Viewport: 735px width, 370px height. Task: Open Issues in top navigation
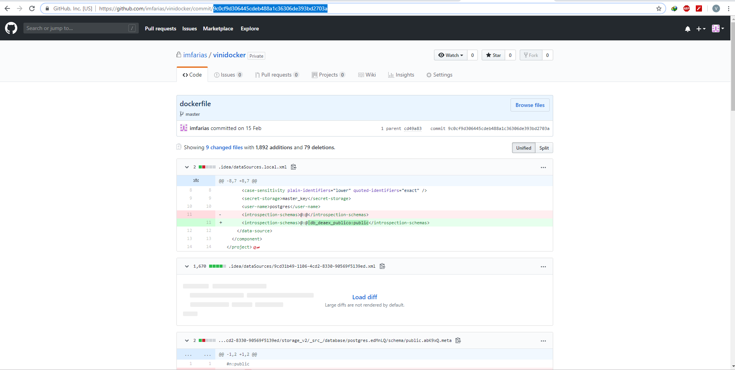point(190,28)
